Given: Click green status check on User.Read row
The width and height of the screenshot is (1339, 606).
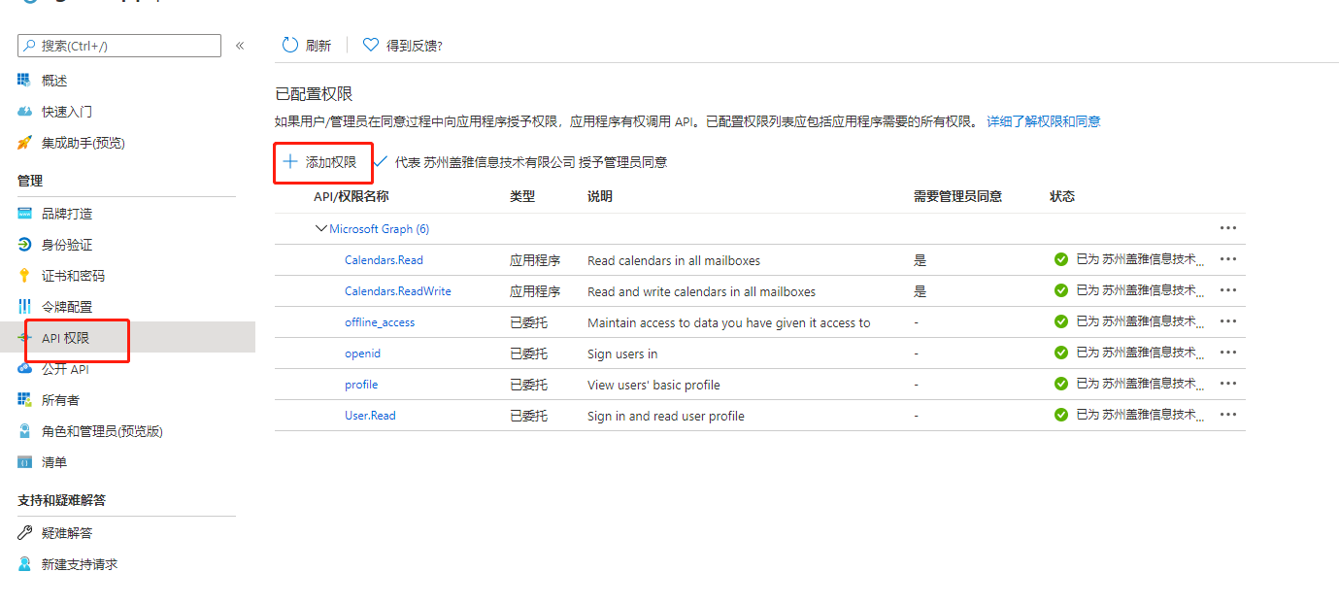Looking at the screenshot, I should pyautogui.click(x=1061, y=415).
